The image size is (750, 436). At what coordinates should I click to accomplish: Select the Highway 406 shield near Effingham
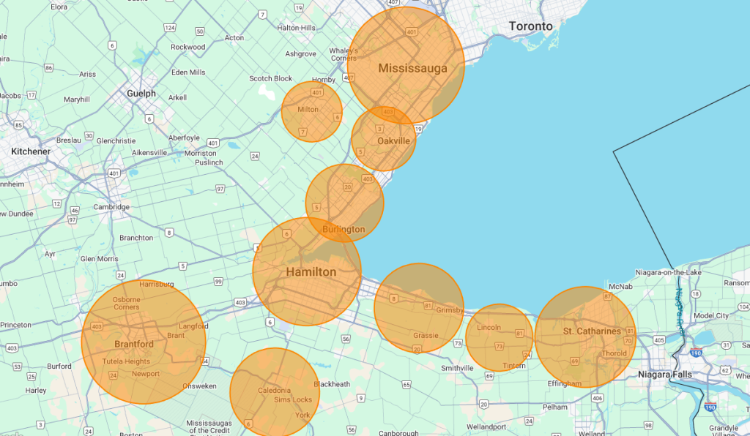[598, 398]
